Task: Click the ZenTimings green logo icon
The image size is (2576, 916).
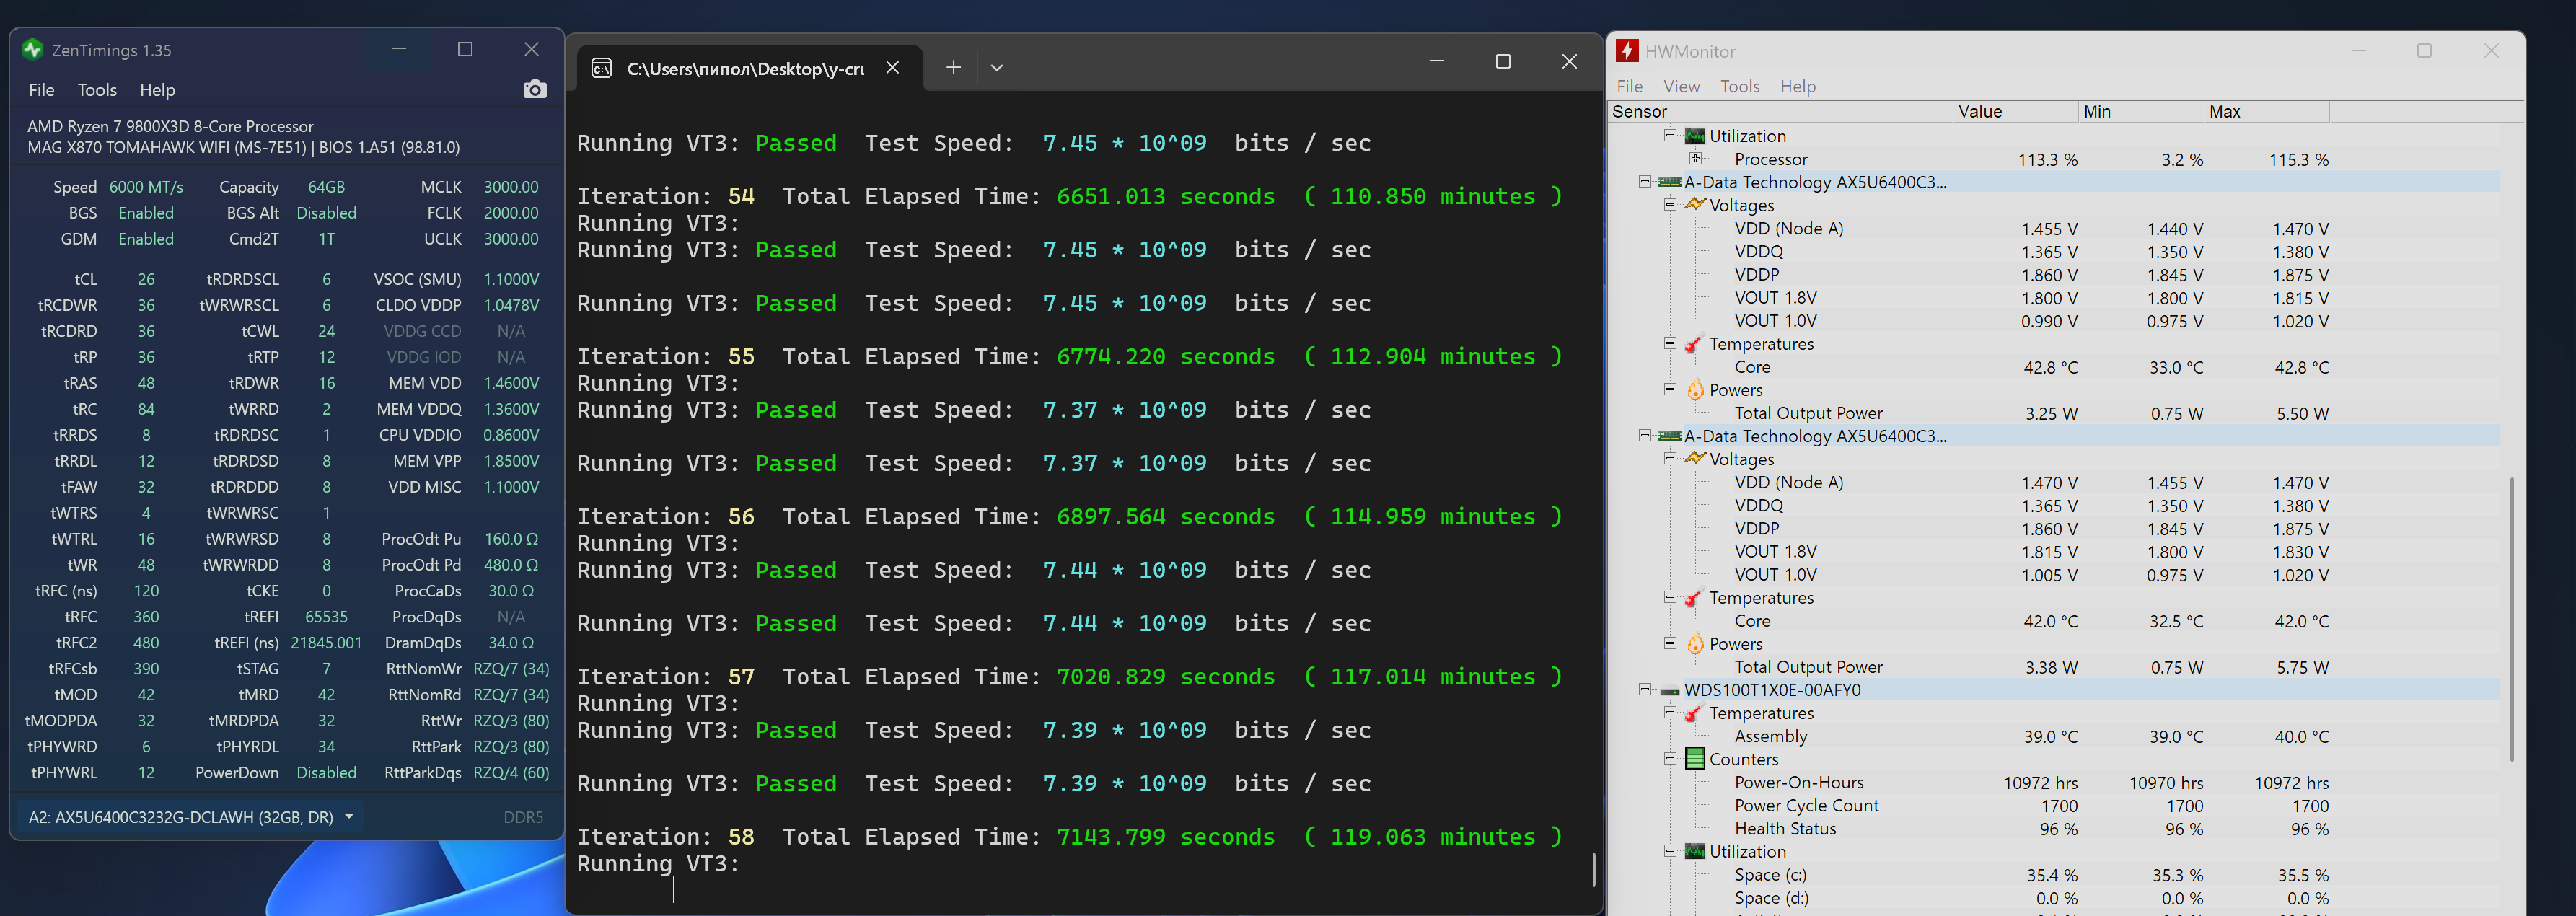Action: (33, 50)
